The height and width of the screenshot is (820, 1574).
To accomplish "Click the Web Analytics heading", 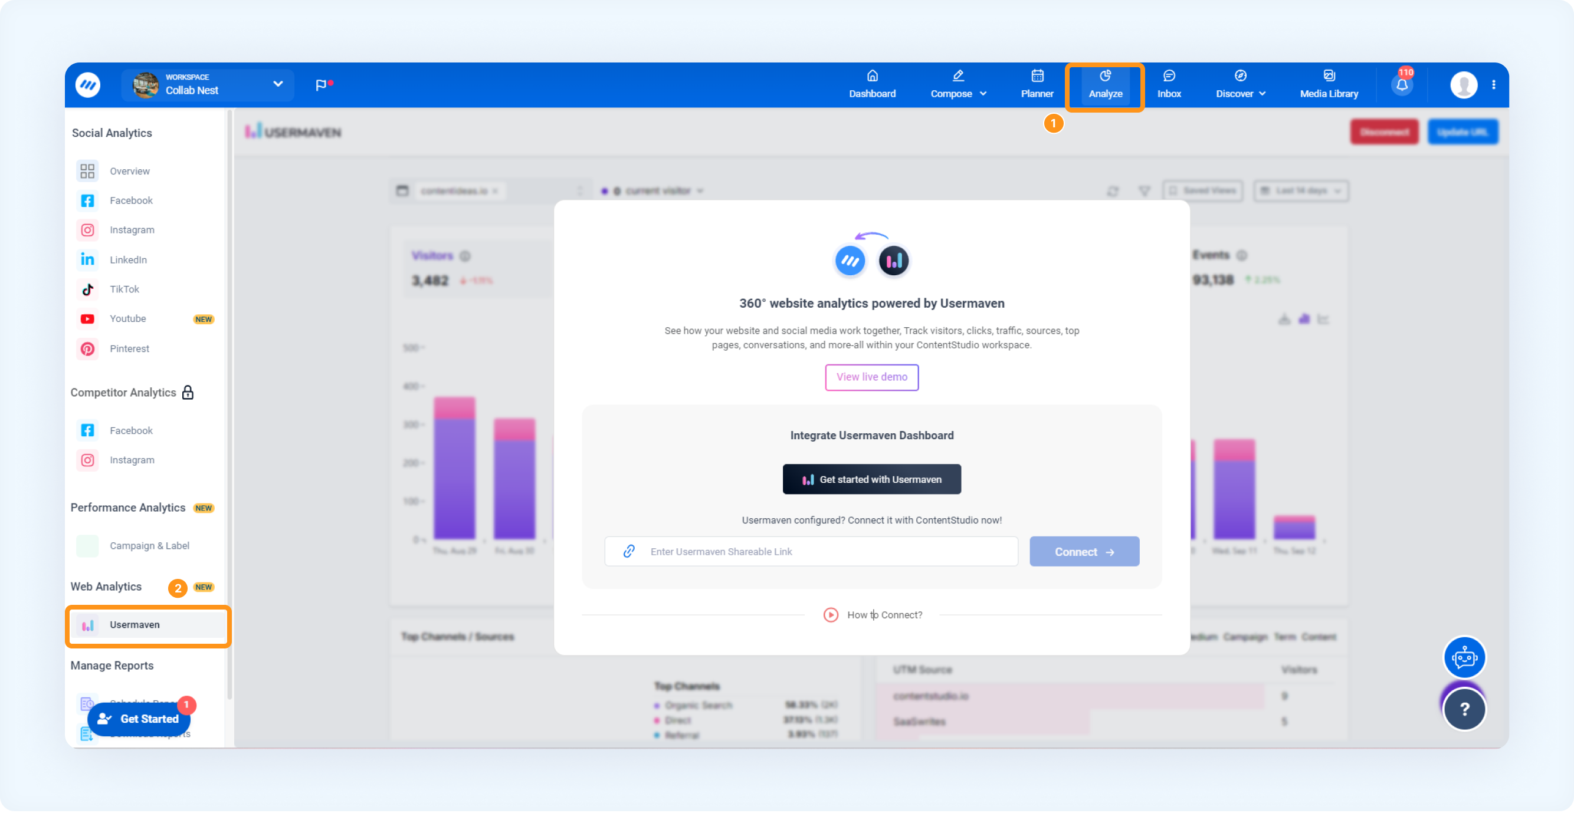I will (106, 587).
